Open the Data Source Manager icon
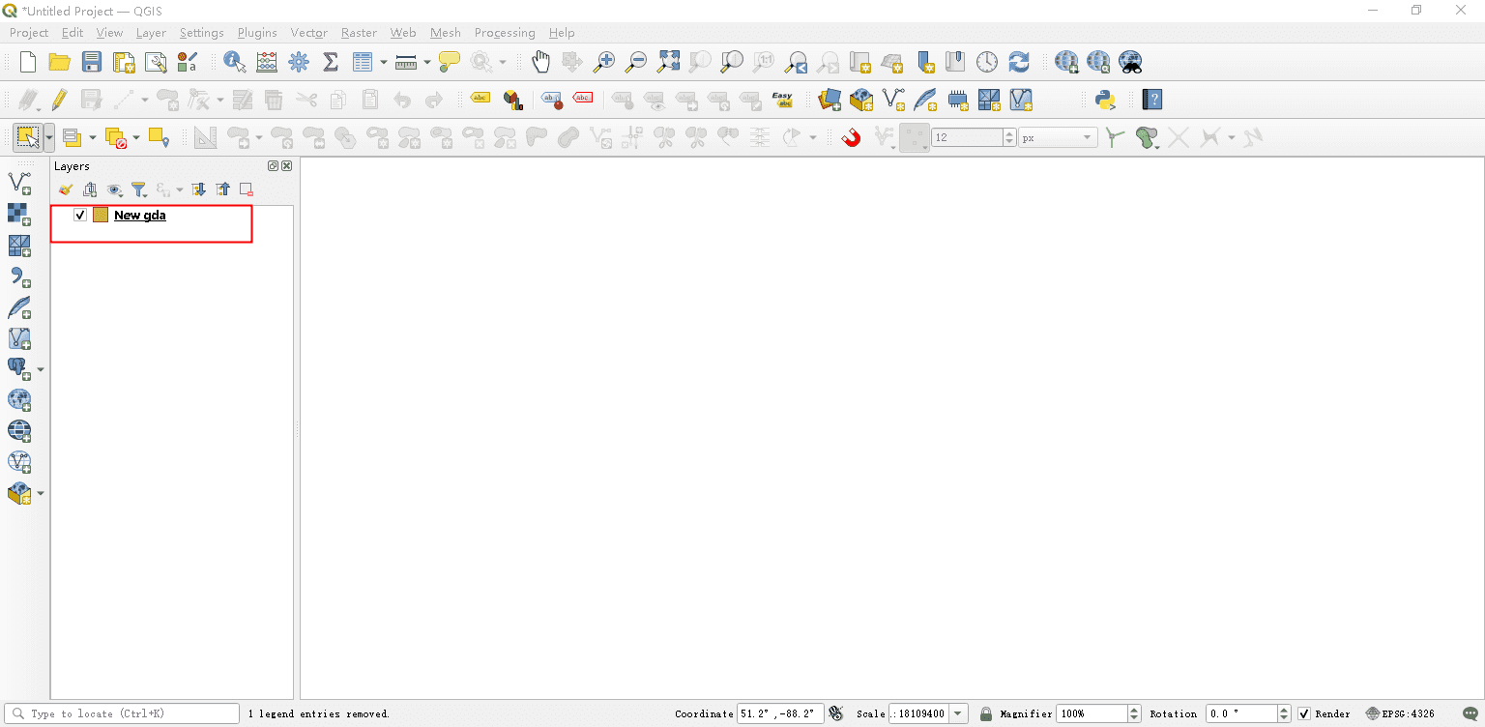 pyautogui.click(x=830, y=100)
